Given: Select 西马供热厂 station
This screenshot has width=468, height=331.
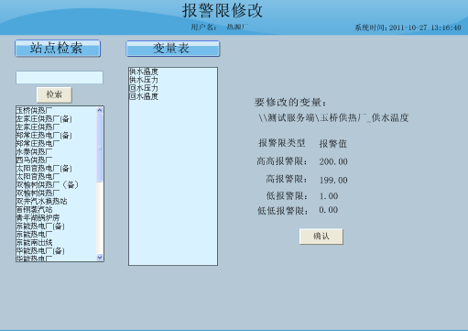Looking at the screenshot, I should pyautogui.click(x=34, y=160).
